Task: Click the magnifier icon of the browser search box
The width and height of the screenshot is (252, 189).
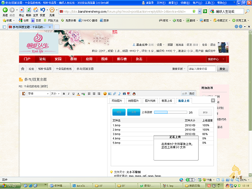Action: (x=247, y=11)
